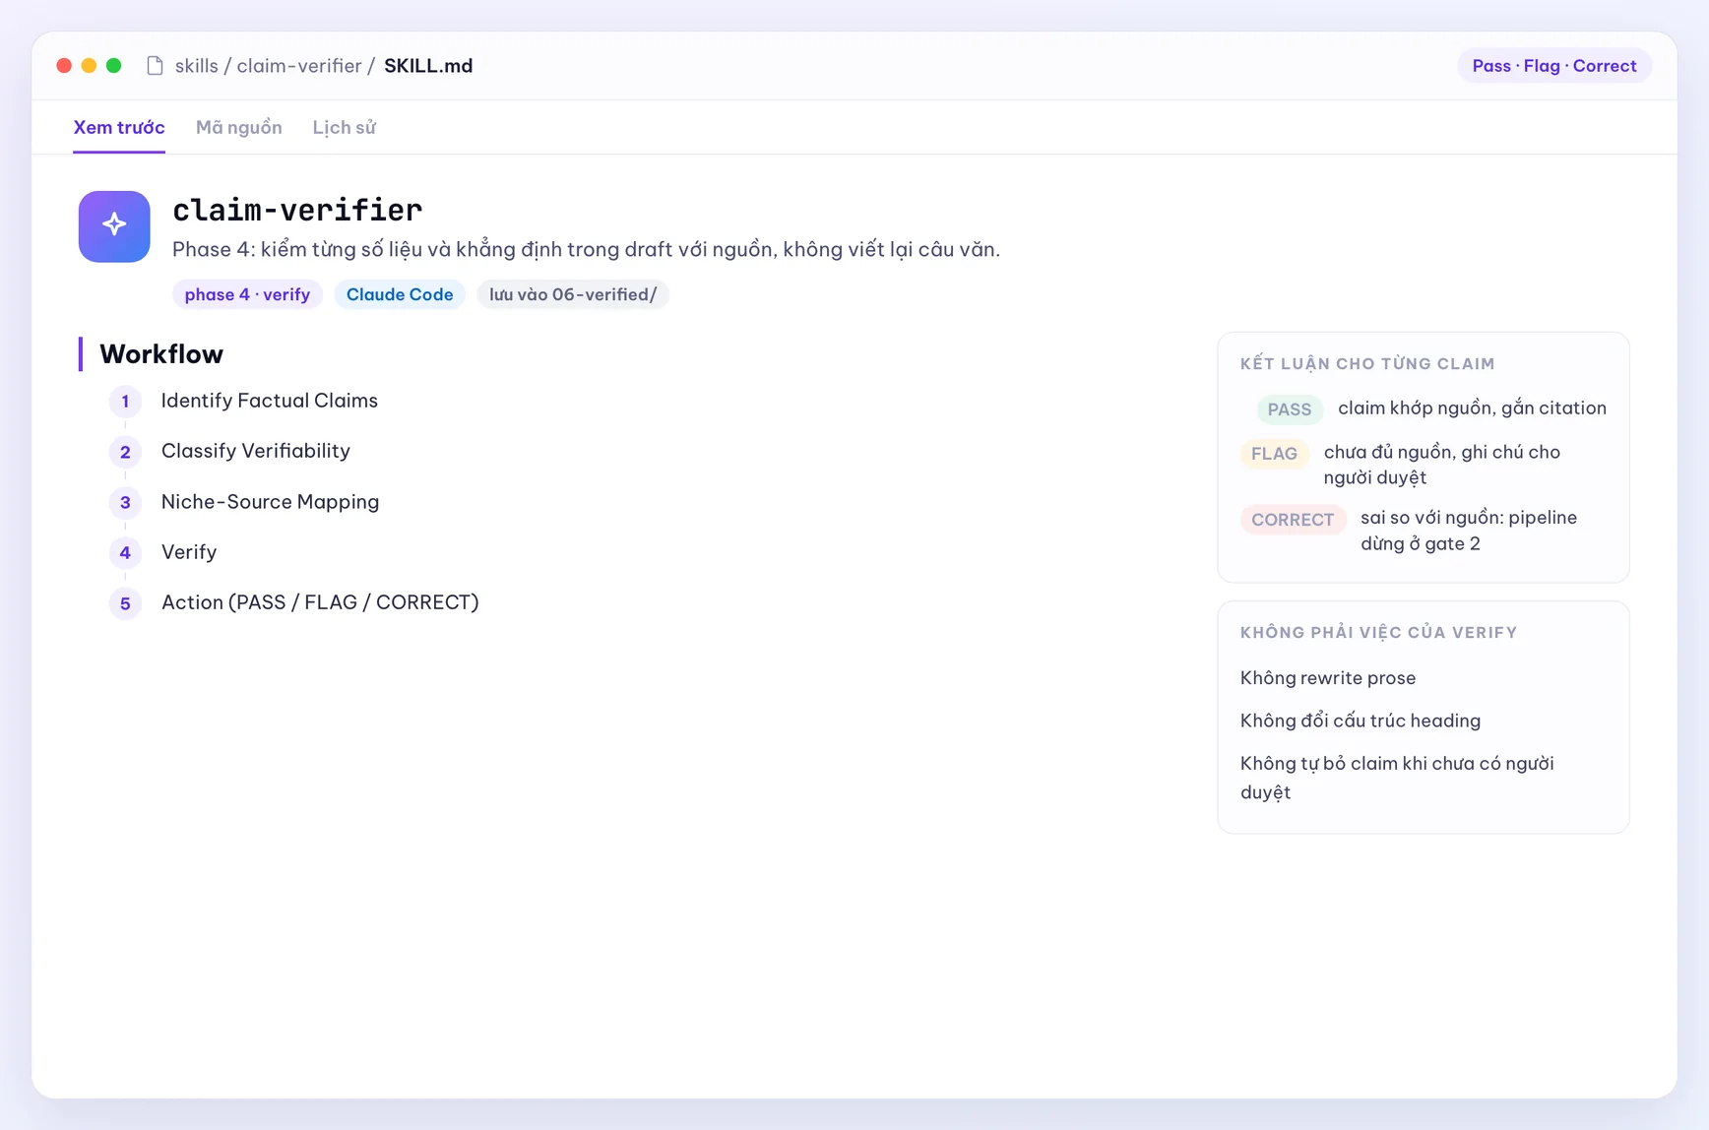Viewport: 1709px width, 1130px height.
Task: Click the lưu vào 06-verified/ tag
Action: tap(573, 294)
